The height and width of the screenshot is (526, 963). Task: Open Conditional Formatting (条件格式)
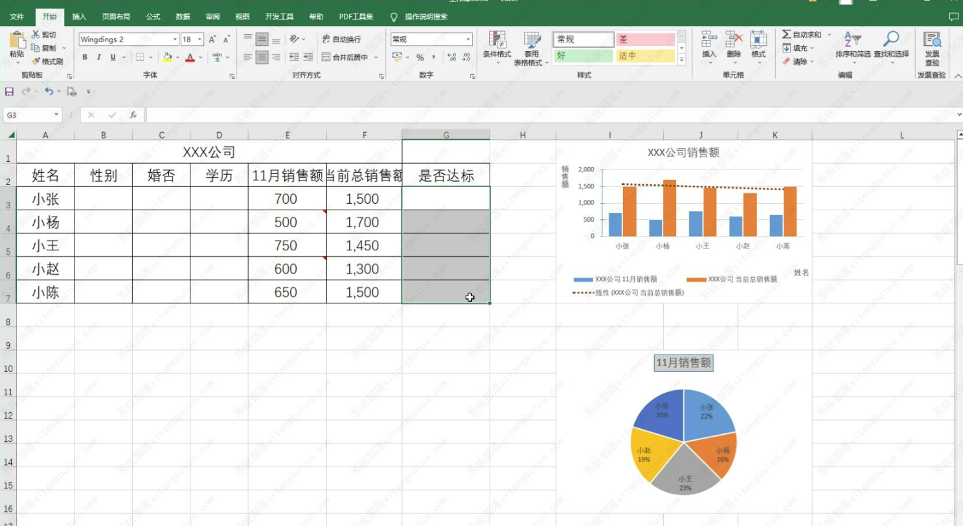(497, 45)
